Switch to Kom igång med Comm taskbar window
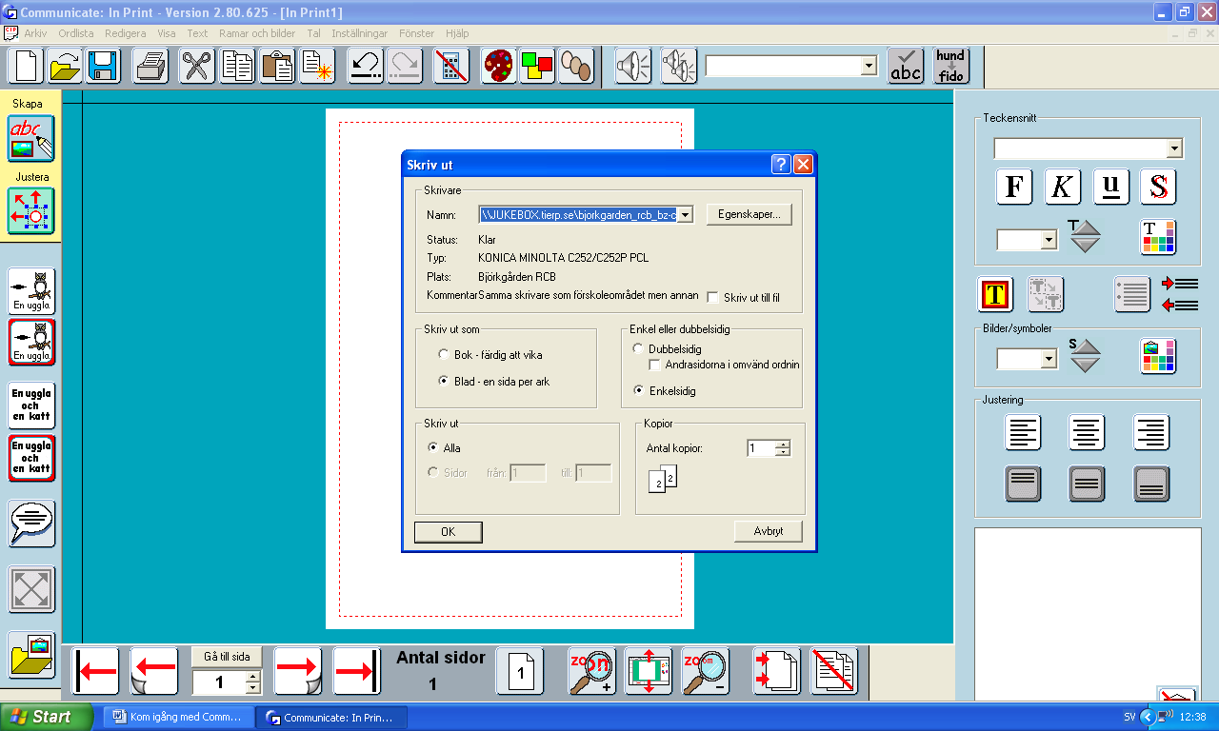The image size is (1219, 731). pyautogui.click(x=179, y=717)
